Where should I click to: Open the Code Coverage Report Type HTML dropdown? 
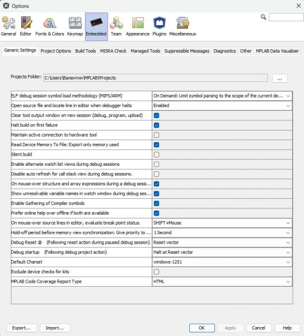click(222, 282)
